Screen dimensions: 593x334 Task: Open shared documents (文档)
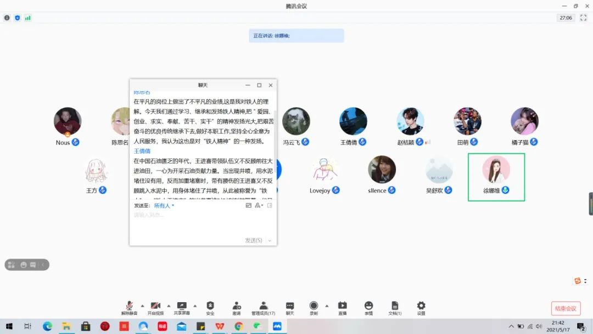pos(395,308)
